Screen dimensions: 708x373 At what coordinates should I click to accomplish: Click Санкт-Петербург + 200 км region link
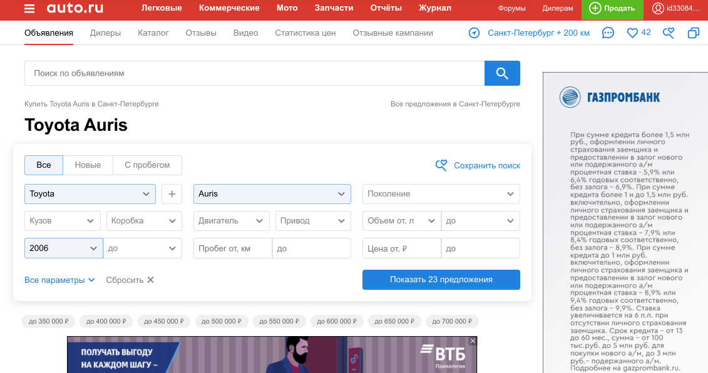pyautogui.click(x=538, y=33)
